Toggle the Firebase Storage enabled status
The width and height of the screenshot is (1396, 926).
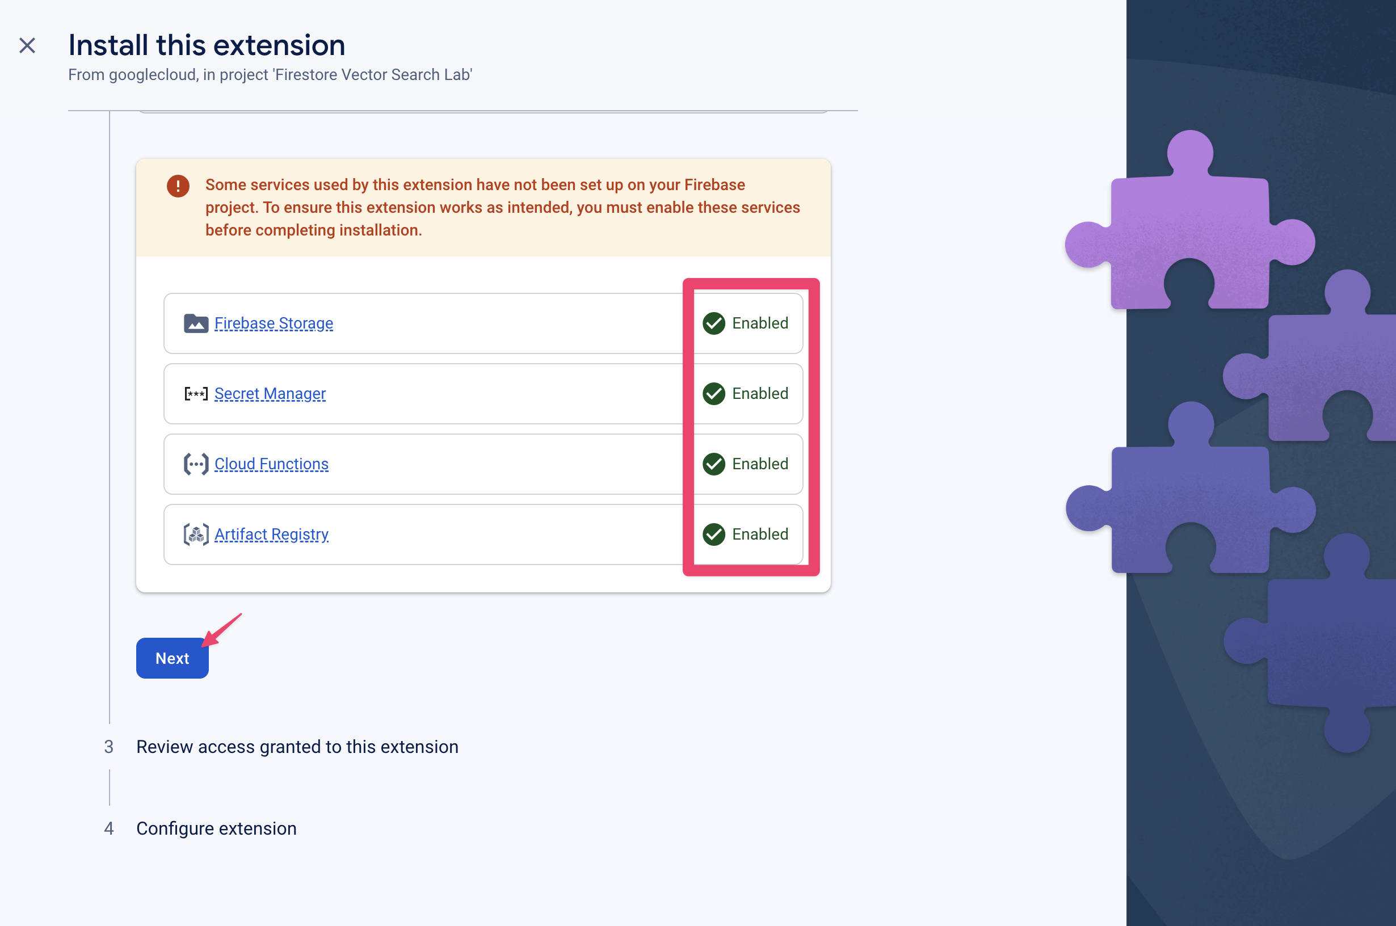coord(745,323)
